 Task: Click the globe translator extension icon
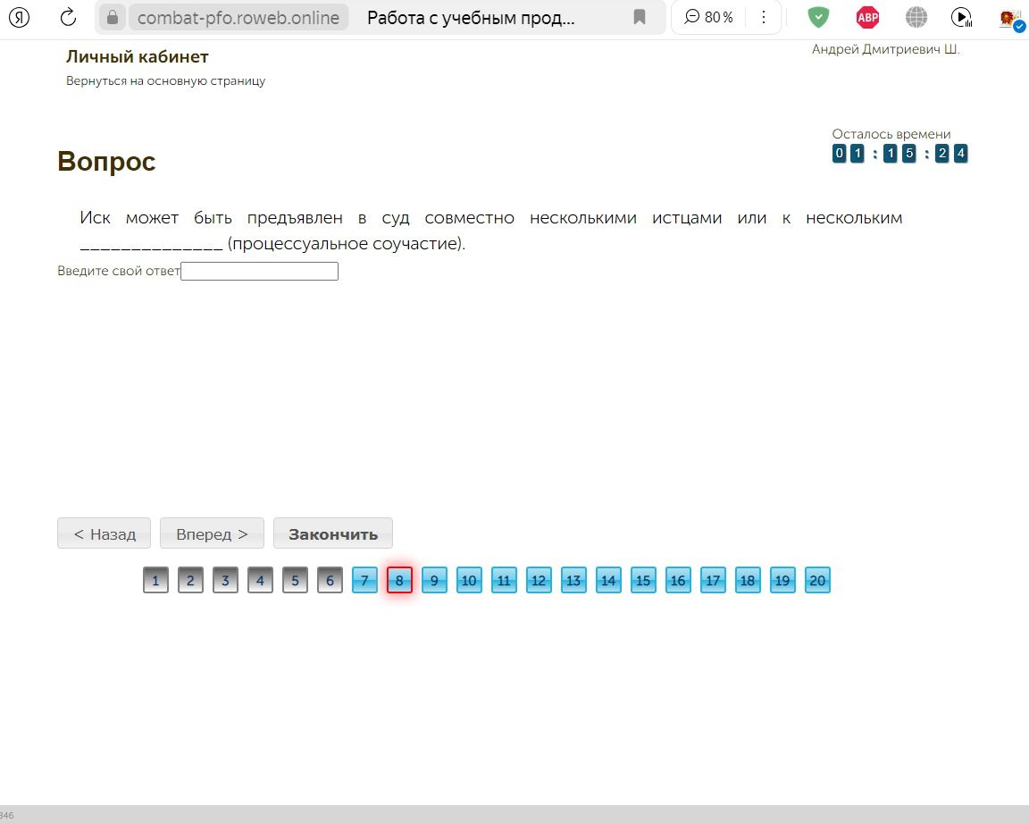[916, 17]
